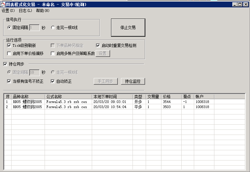The width and height of the screenshot is (250, 172).
Task: Click the 滑点 column header
Action: click(x=188, y=97)
